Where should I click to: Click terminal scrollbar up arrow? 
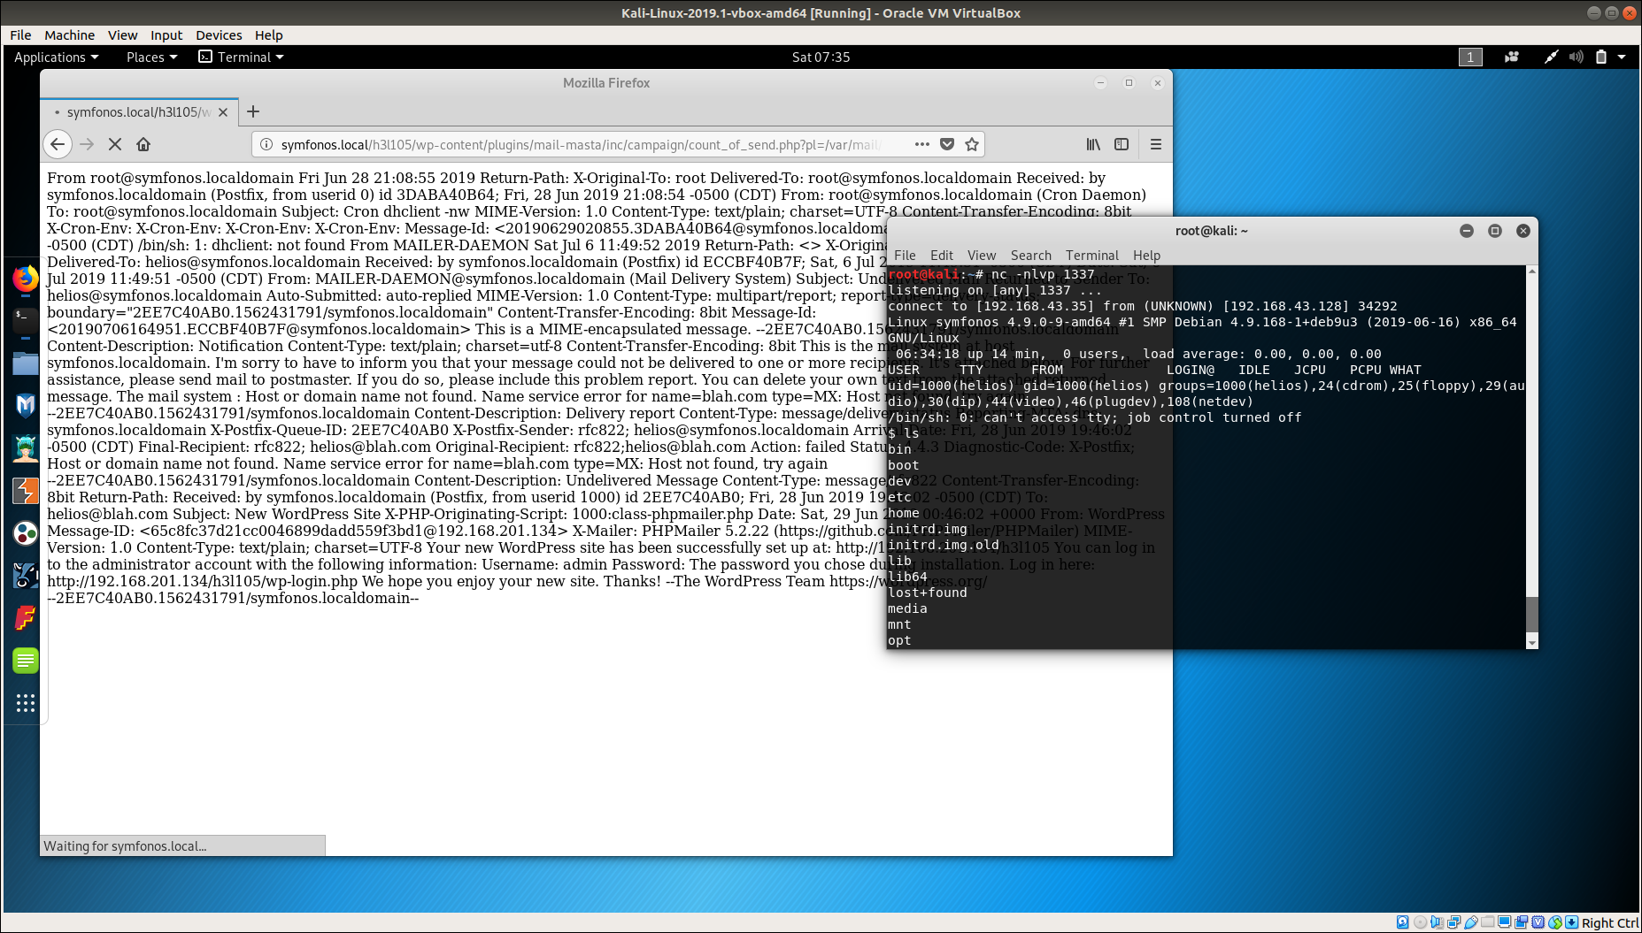coord(1532,271)
